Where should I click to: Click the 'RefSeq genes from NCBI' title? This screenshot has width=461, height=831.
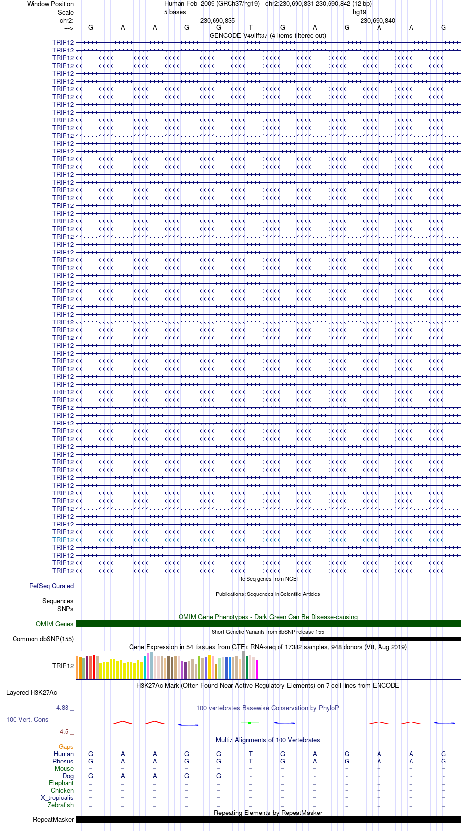click(268, 579)
